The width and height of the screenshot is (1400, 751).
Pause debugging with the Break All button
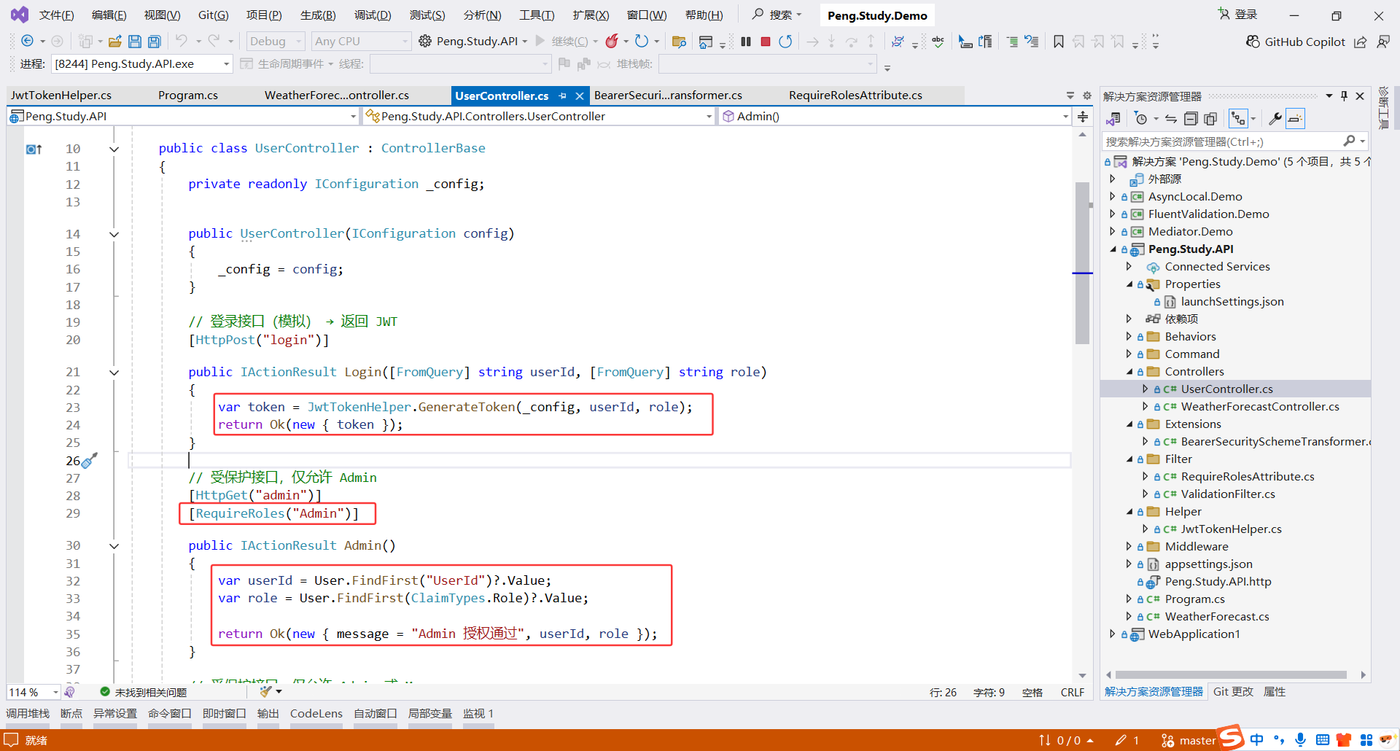click(746, 42)
